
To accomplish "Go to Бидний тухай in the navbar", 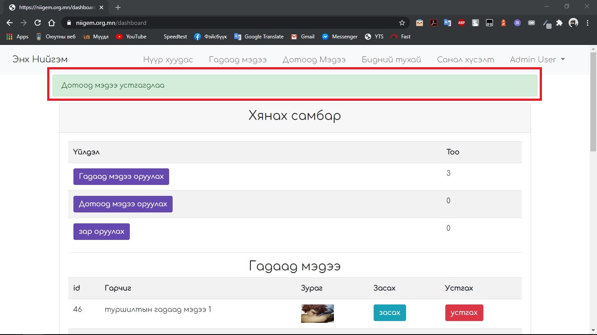I will tap(391, 60).
